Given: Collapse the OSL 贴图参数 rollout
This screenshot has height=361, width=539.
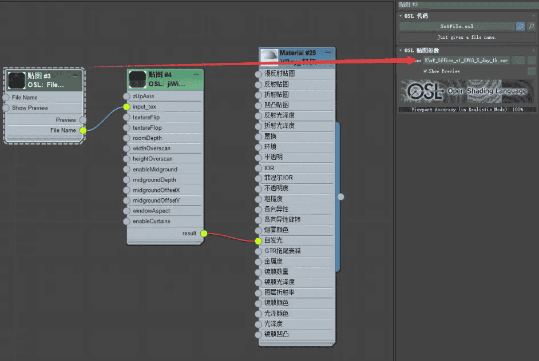Looking at the screenshot, I should [402, 50].
